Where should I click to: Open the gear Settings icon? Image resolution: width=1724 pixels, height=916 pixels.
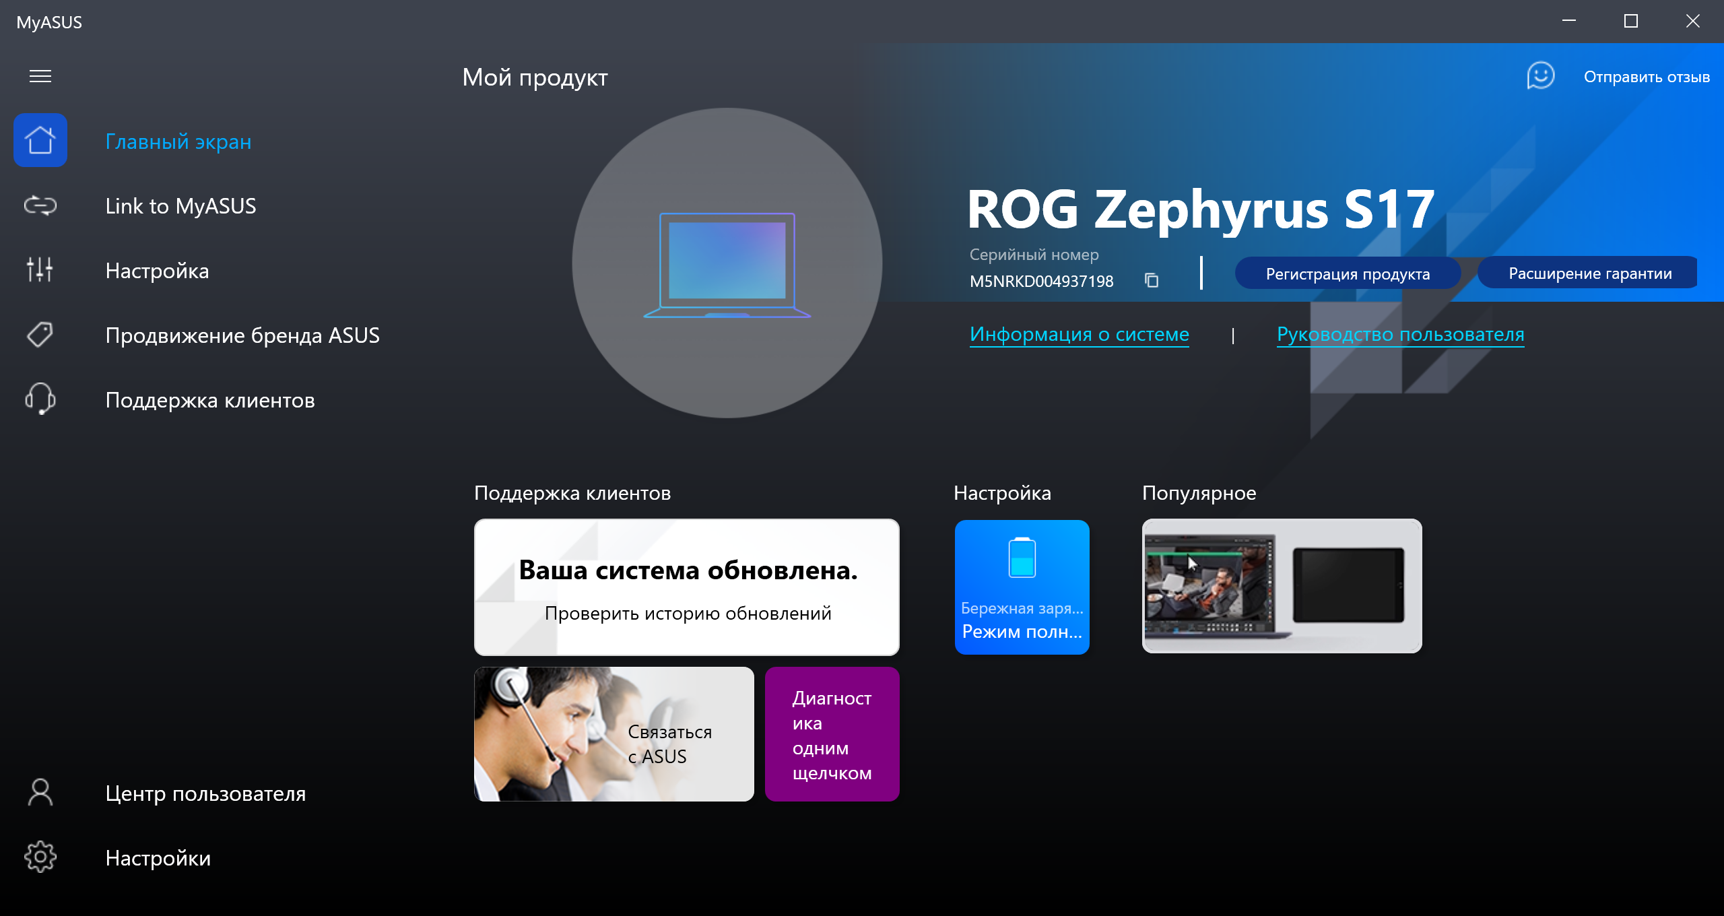(40, 857)
